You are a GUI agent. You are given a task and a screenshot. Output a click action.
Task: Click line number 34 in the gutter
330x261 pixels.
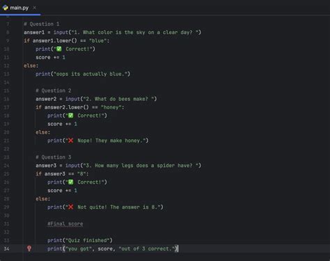click(6, 248)
